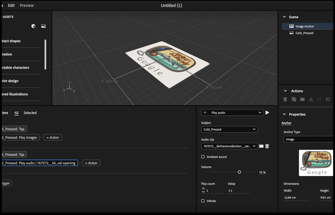The height and width of the screenshot is (215, 335).
Task: Click the Width field showing 12.84 cm
Action: [297, 197]
